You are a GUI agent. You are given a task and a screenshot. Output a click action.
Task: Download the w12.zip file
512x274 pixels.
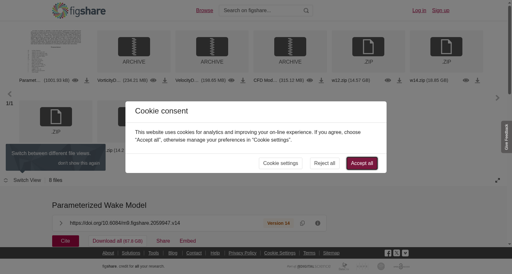pyautogui.click(x=399, y=81)
